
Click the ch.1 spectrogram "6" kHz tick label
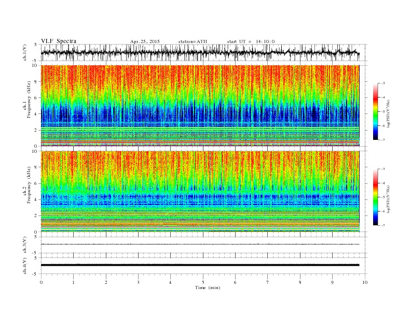pos(36,98)
